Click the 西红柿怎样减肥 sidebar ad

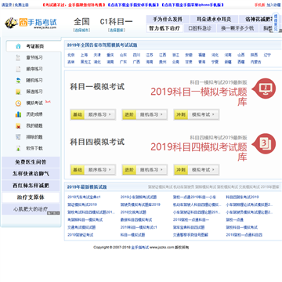(31, 186)
